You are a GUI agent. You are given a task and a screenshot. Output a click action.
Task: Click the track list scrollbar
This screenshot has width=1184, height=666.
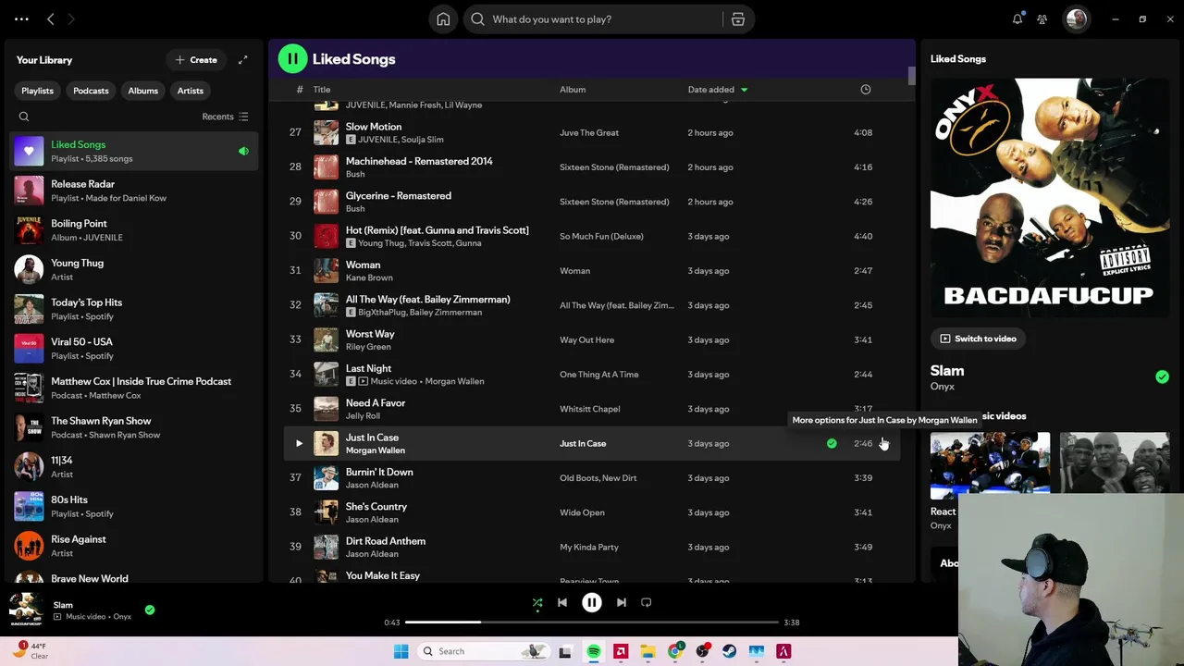911,76
